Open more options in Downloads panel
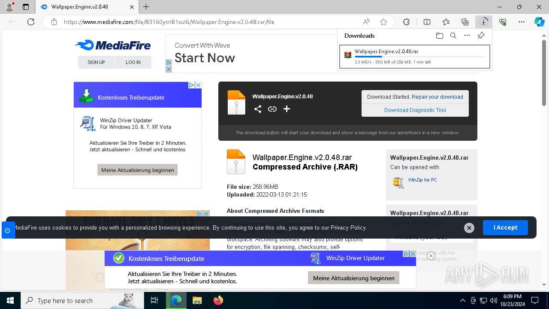Screen dimensions: 549x309 [467, 36]
